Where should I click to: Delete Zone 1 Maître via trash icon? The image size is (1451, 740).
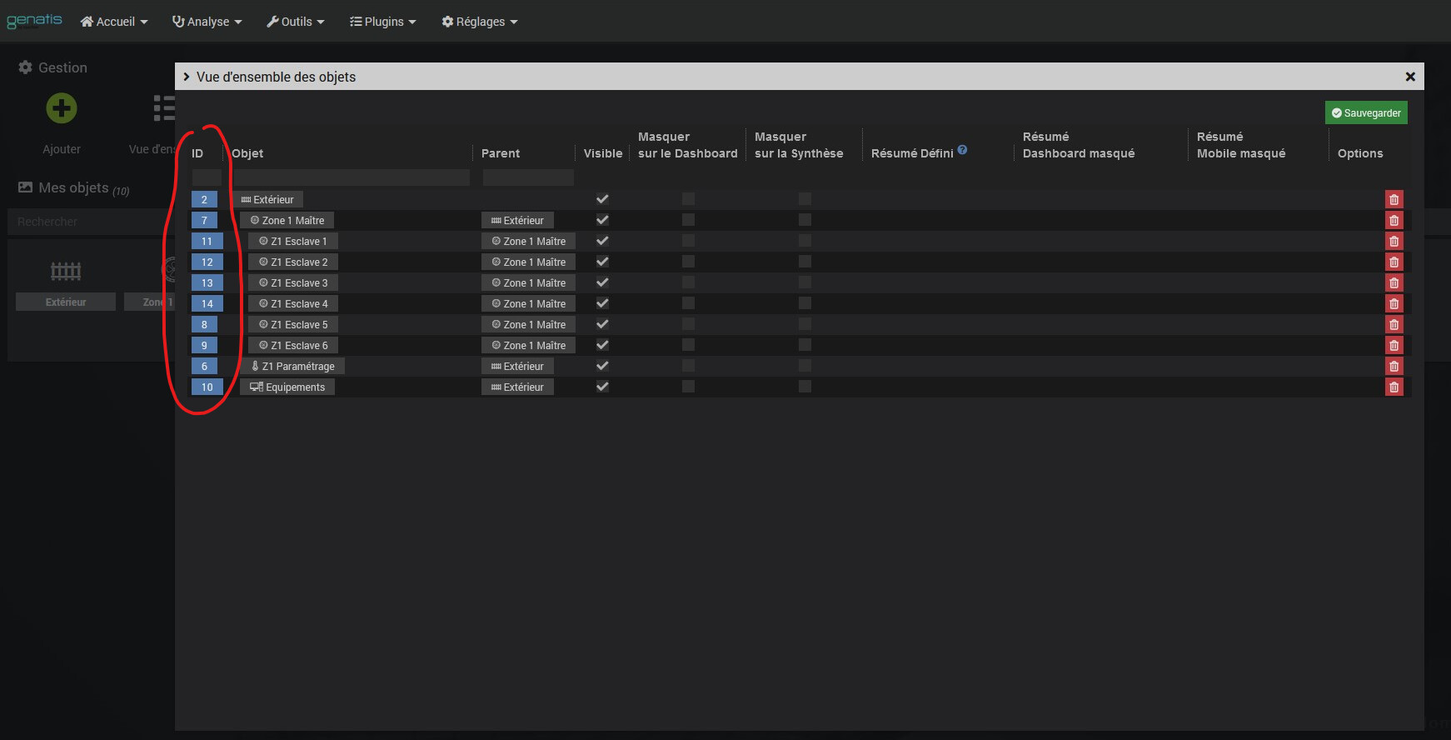1394,220
